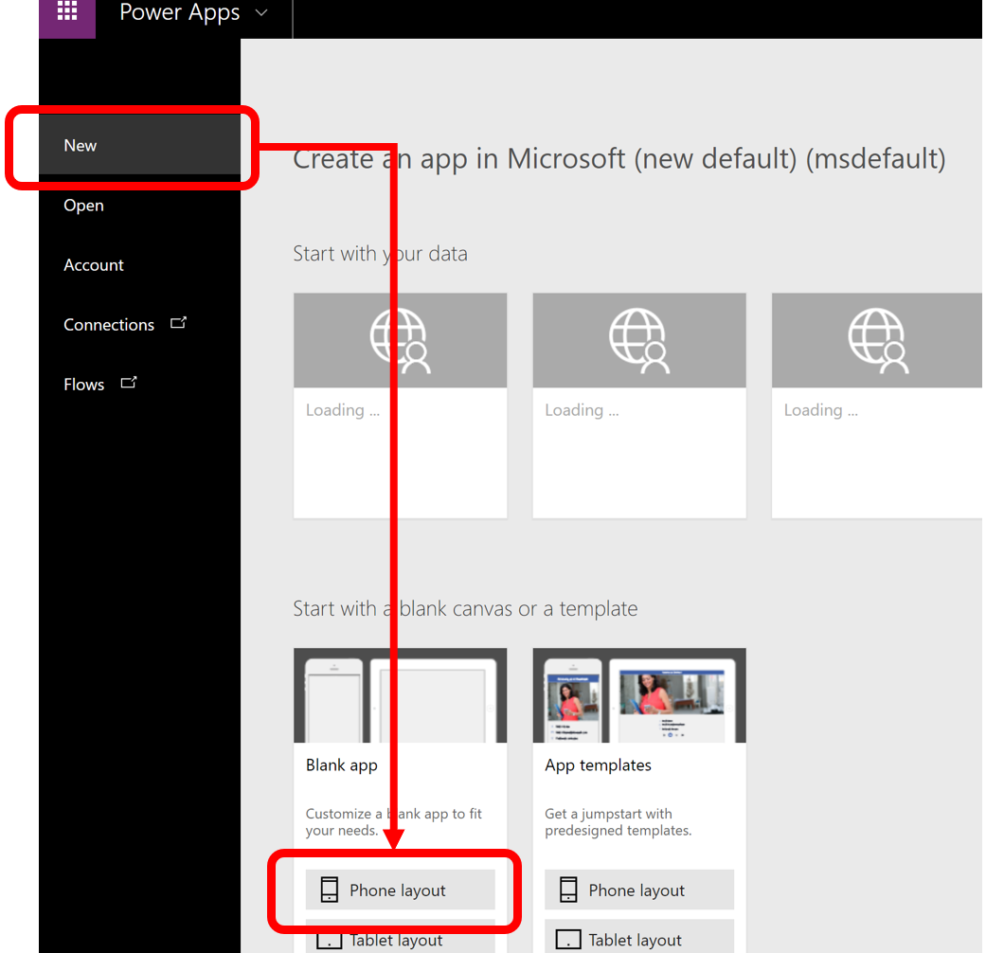Screen dimensions: 1004x953
Task: Click the tablet icon in Blank app Tablet layout
Action: pos(329,941)
